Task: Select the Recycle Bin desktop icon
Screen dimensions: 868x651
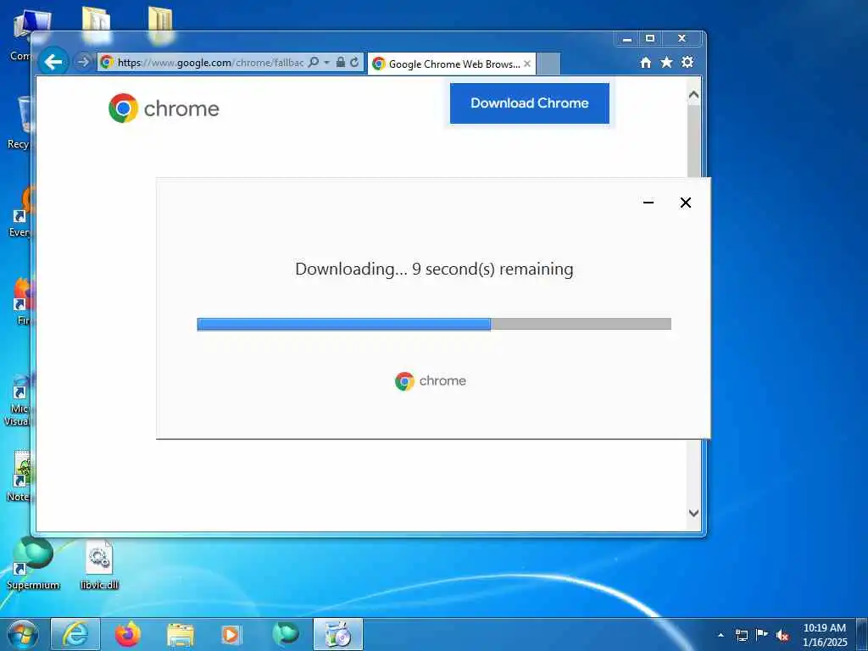Action: click(x=20, y=123)
